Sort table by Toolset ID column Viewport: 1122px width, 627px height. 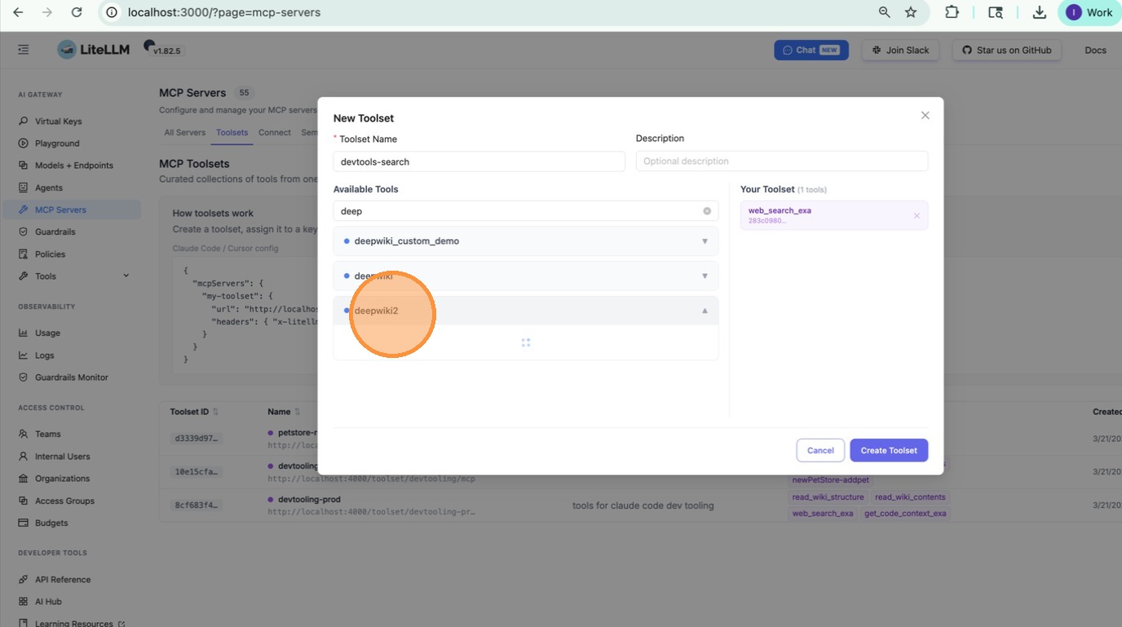coord(215,412)
